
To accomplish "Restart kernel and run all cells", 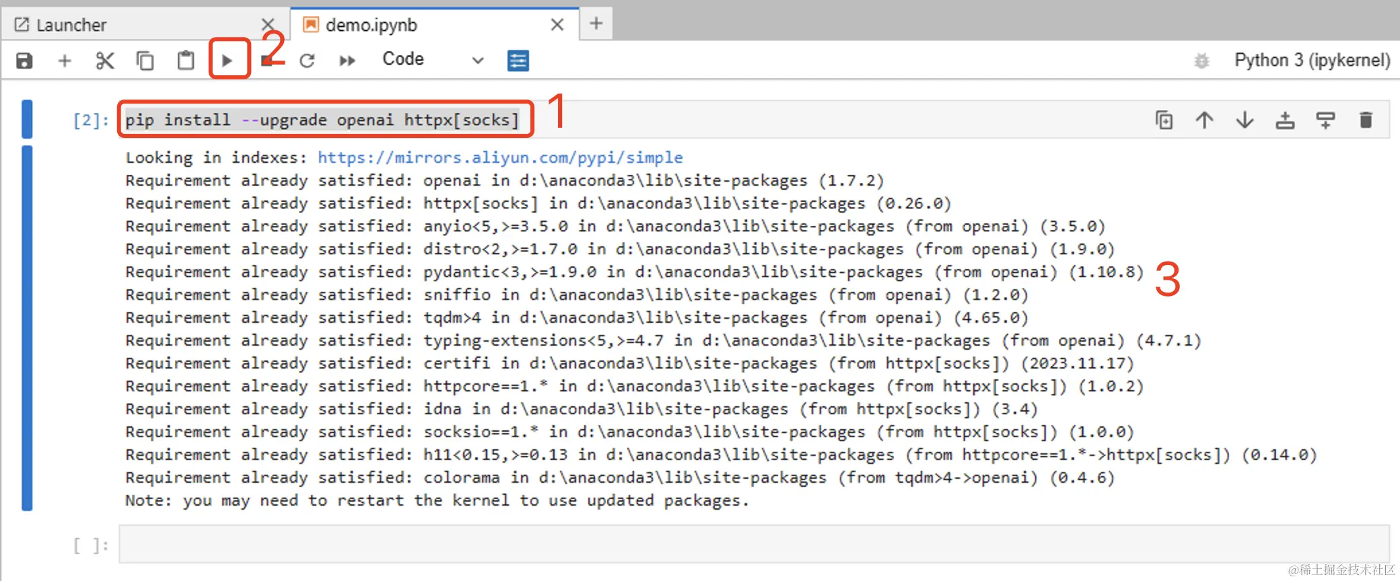I will pyautogui.click(x=347, y=61).
